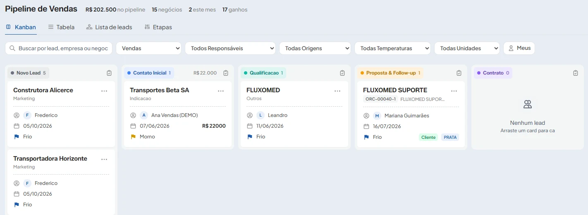Click avatar A of Ana Vendas (DEMO)
This screenshot has height=215, width=588.
click(144, 115)
